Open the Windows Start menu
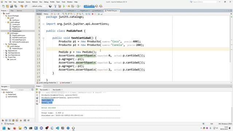233x131 pixels. (4, 128)
